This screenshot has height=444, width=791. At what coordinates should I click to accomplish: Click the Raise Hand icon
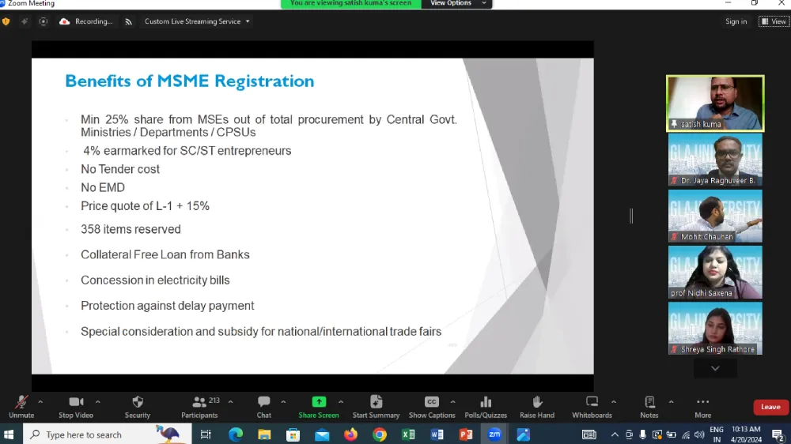(x=537, y=402)
